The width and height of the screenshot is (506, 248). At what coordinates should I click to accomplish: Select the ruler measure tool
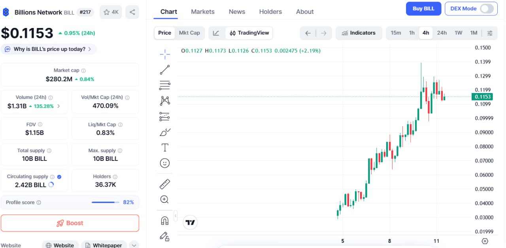click(165, 184)
